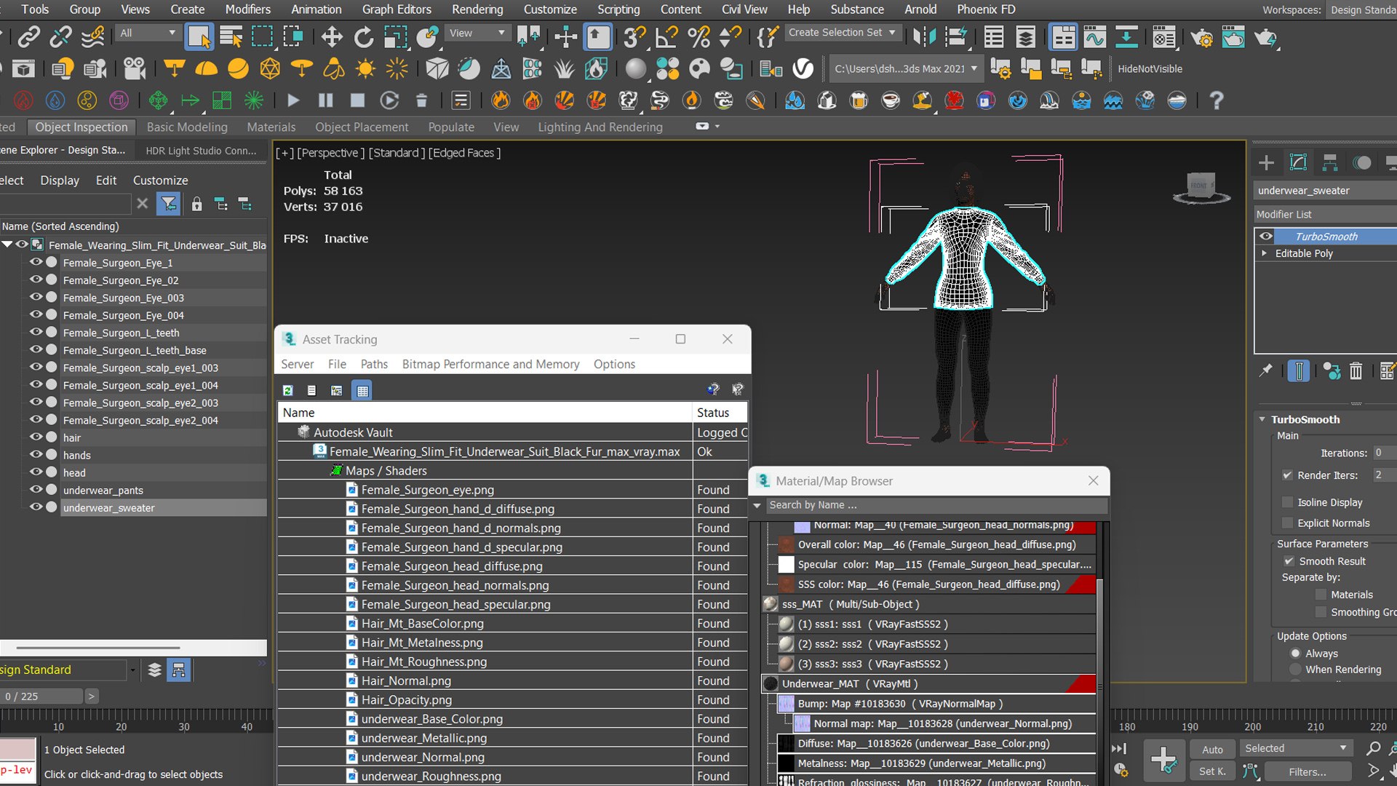Open the Help question mark icon
The height and width of the screenshot is (786, 1397).
[x=1216, y=100]
